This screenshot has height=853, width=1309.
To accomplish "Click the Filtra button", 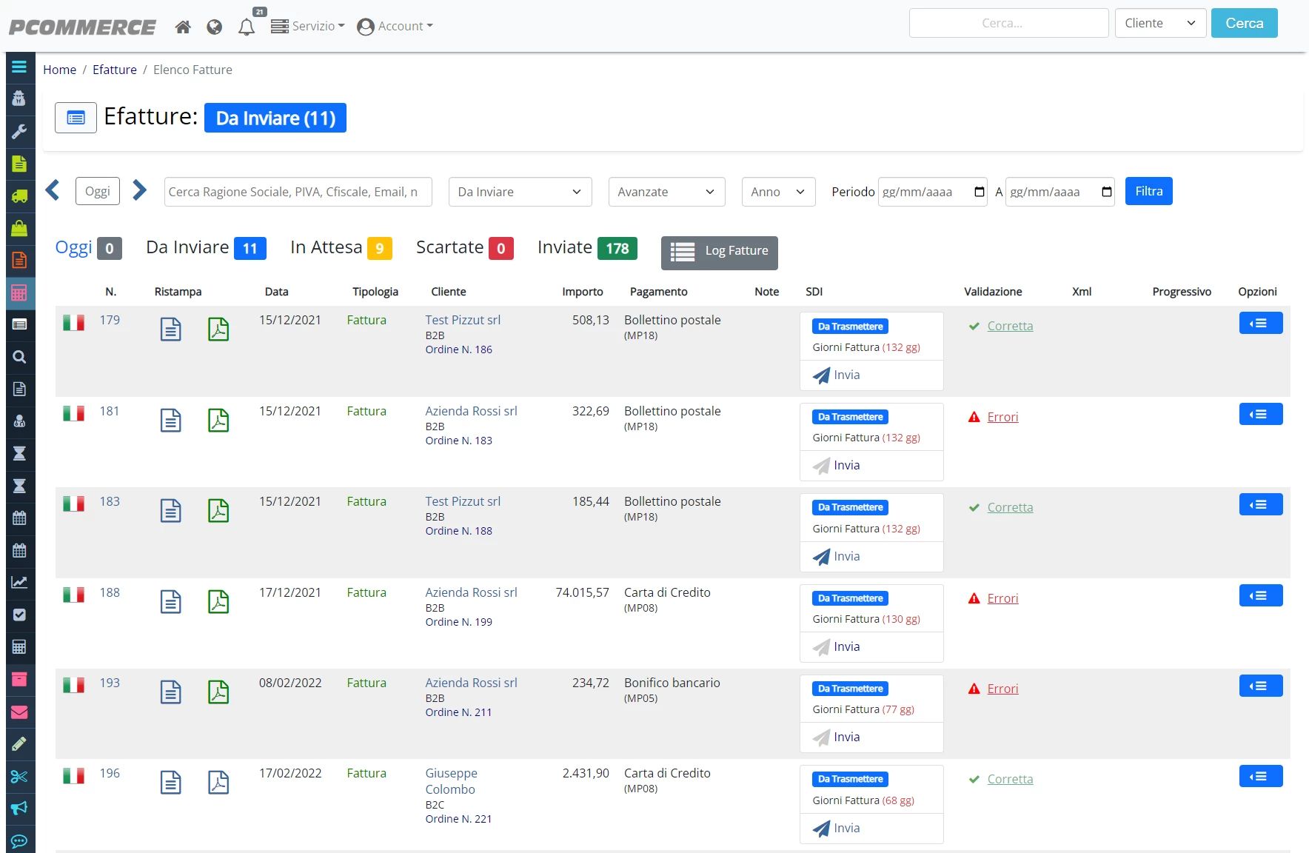I will [1148, 191].
